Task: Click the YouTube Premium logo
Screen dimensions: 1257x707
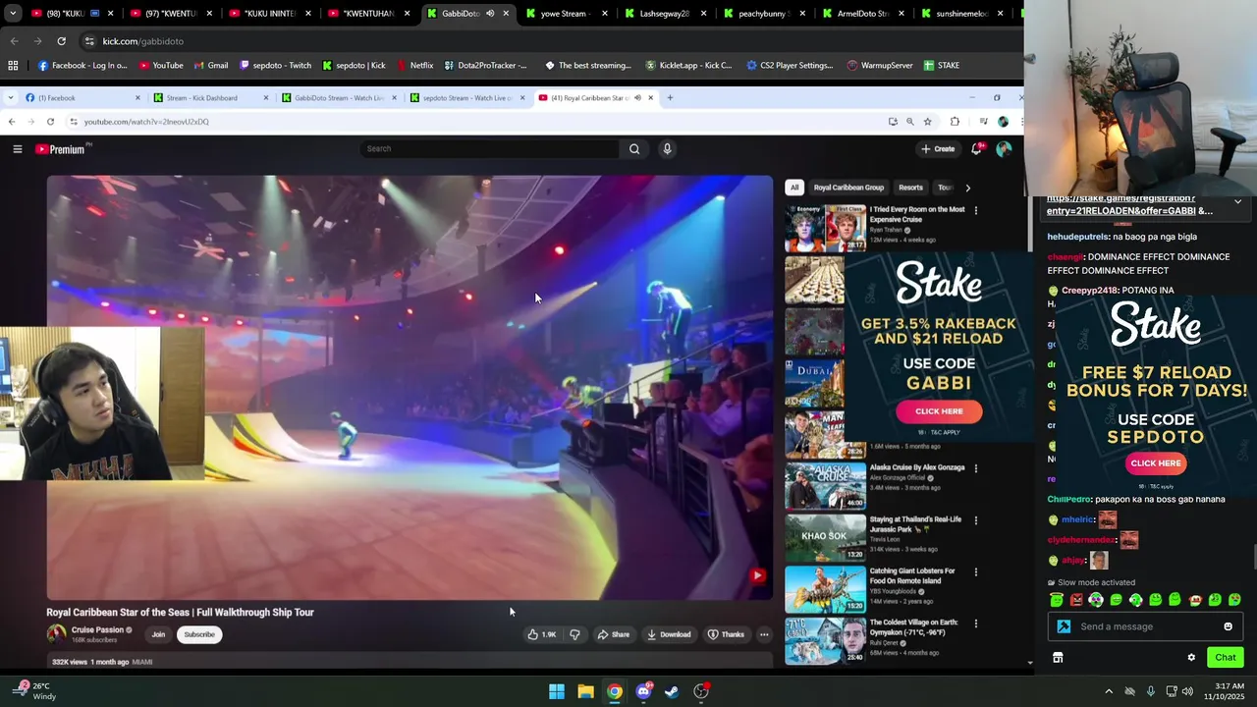Action: point(61,149)
